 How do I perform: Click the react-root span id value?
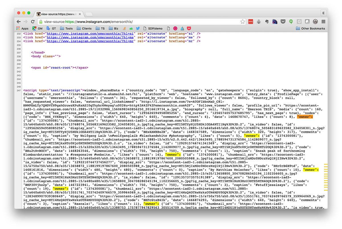click(x=61, y=68)
